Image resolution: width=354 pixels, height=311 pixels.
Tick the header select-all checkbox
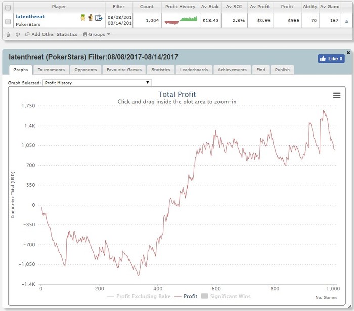pos(8,8)
